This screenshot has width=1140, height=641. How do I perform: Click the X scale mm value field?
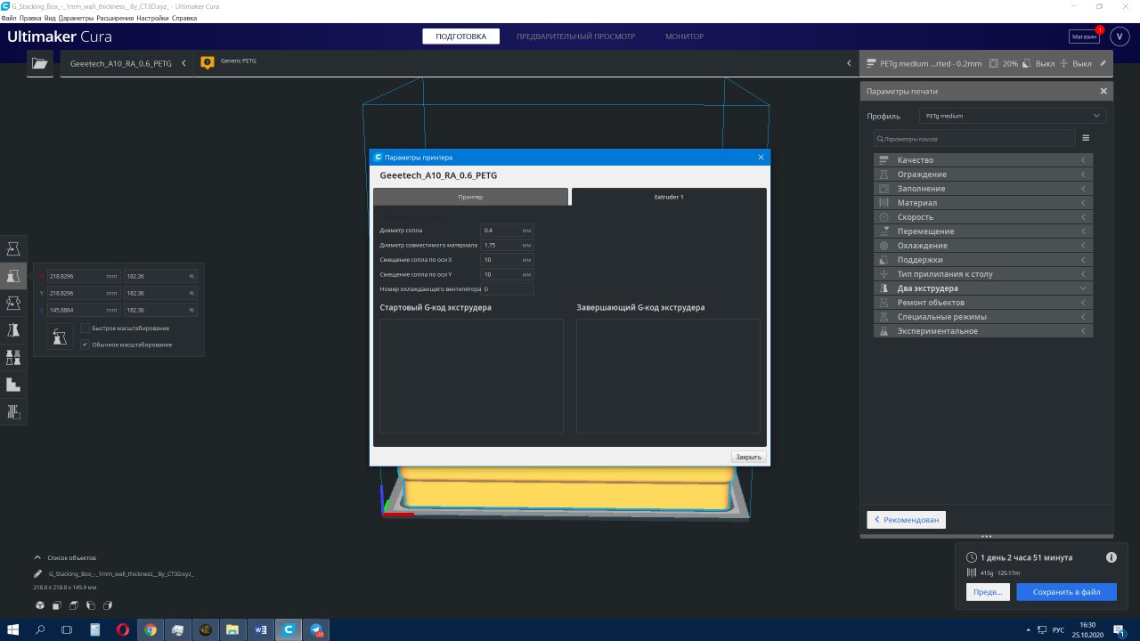coord(83,276)
